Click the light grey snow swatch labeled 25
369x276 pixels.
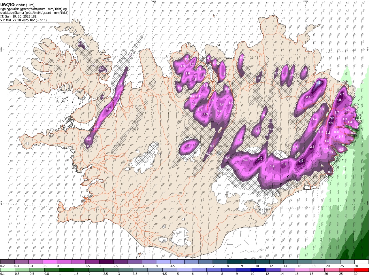347,262
